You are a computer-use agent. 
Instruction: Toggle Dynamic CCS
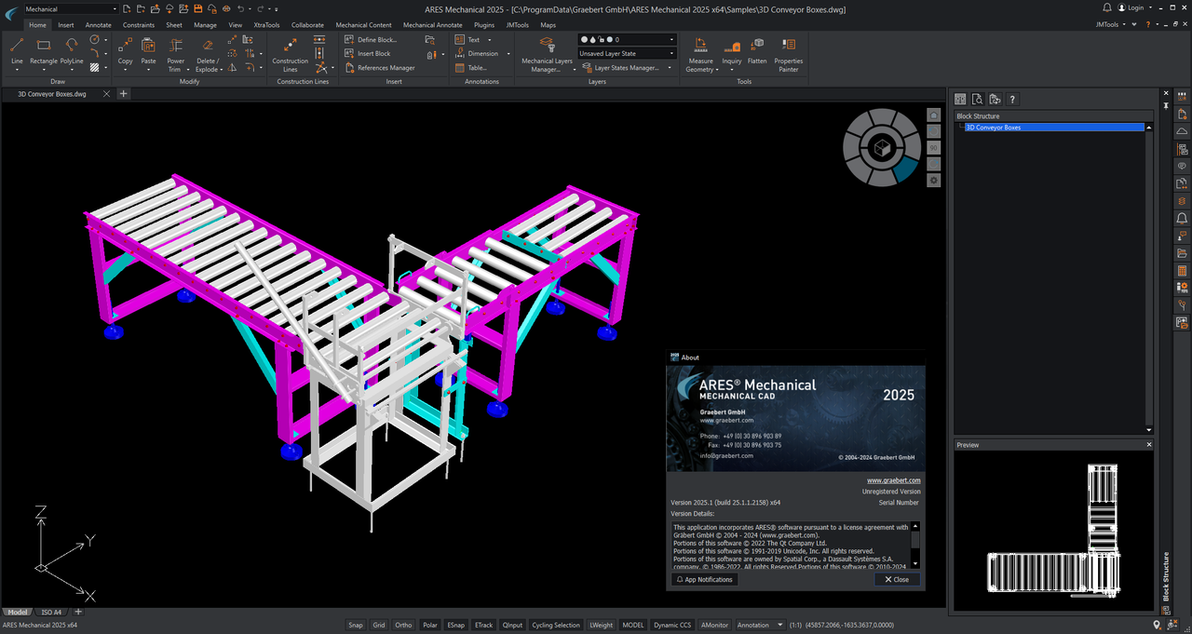pyautogui.click(x=672, y=625)
